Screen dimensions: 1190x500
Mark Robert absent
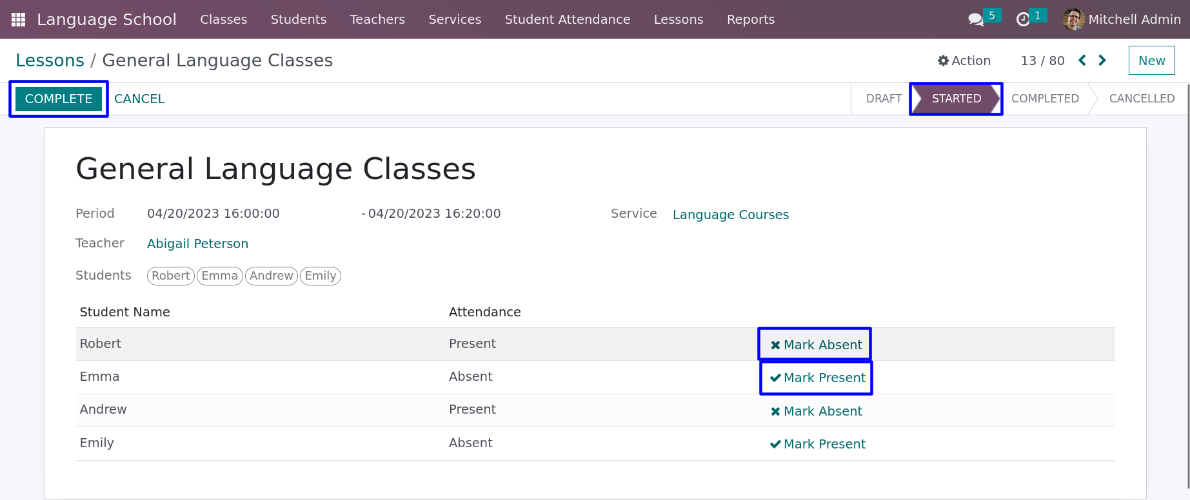(816, 345)
